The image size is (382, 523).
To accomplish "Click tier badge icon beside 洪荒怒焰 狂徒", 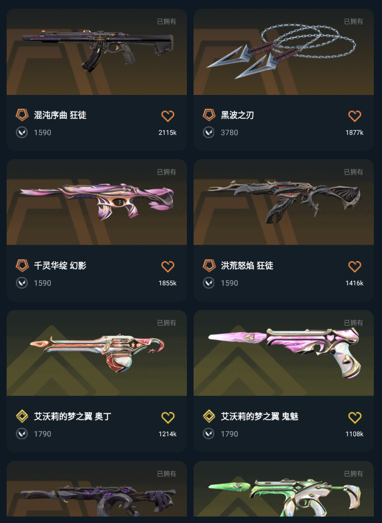I will click(209, 265).
